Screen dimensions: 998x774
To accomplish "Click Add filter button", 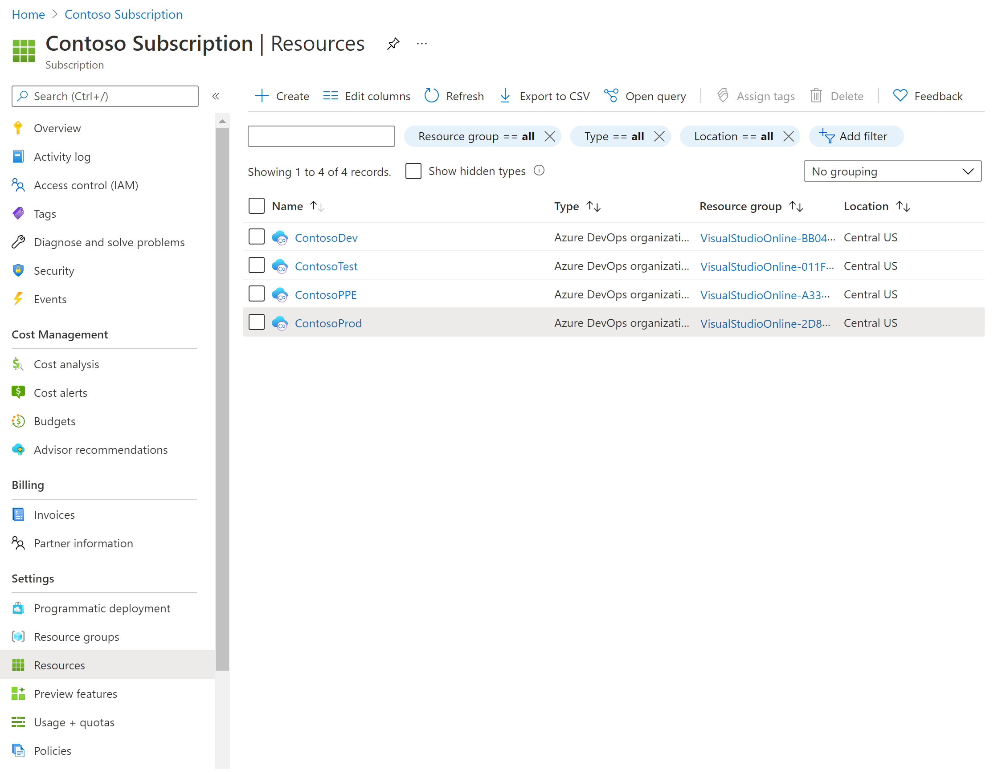I will pos(856,136).
